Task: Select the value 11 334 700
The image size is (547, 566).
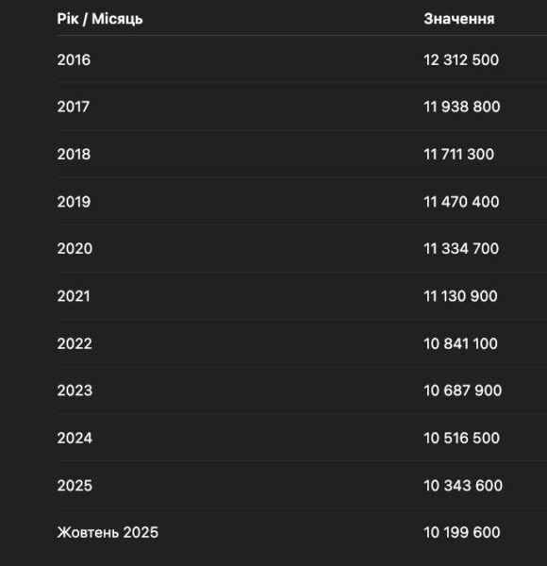Action: pos(461,249)
